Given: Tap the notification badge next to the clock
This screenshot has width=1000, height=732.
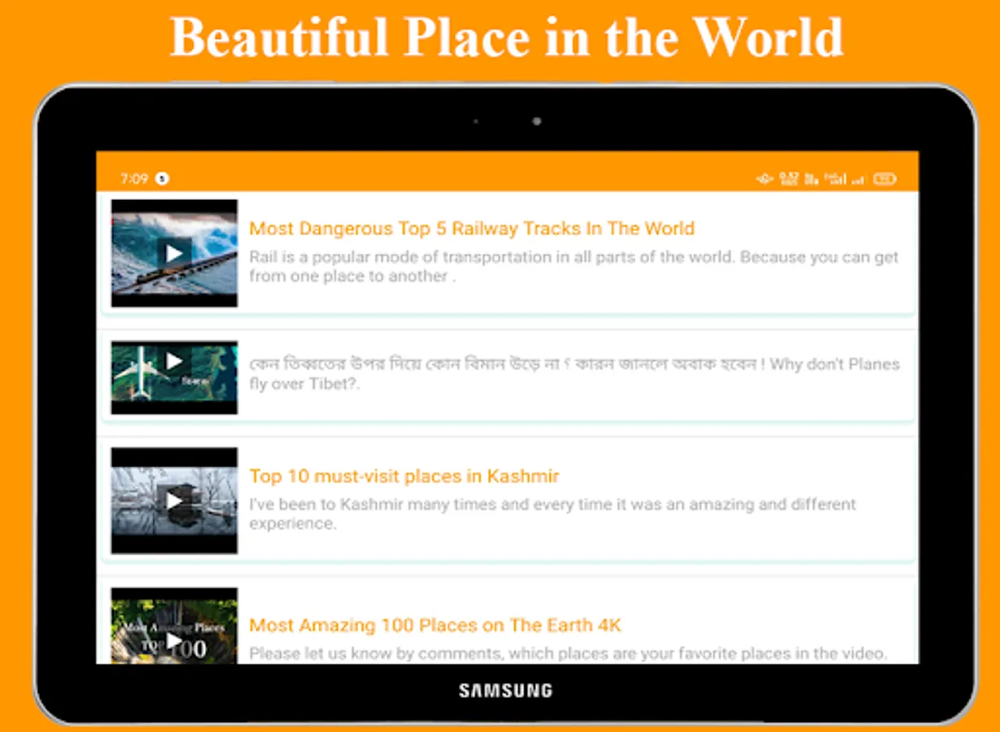Looking at the screenshot, I should (162, 179).
